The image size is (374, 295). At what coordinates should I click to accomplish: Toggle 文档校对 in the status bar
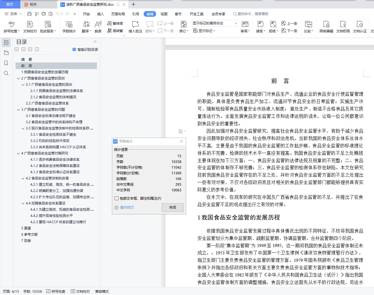point(80,291)
